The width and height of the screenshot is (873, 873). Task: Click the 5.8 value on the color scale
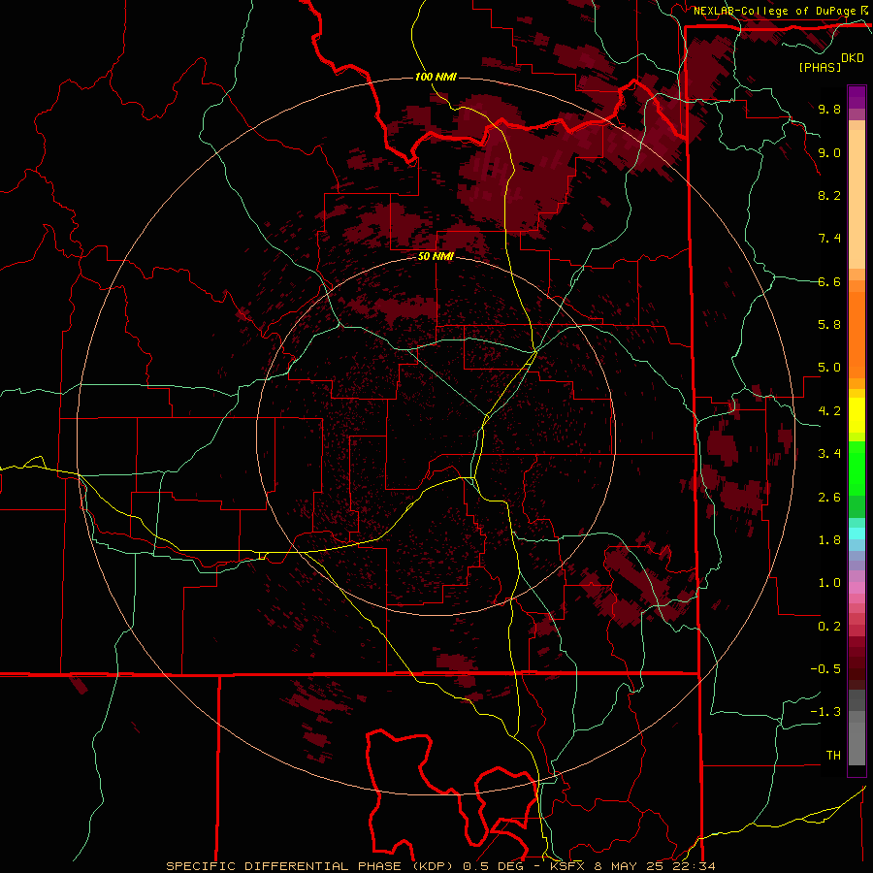[829, 325]
